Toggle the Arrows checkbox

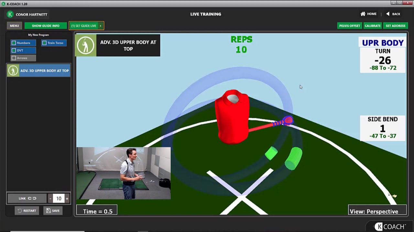click(x=14, y=58)
